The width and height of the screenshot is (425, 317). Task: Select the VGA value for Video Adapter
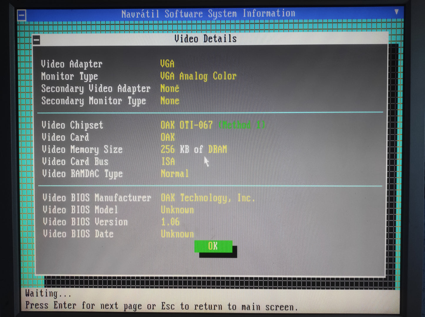[x=167, y=63]
